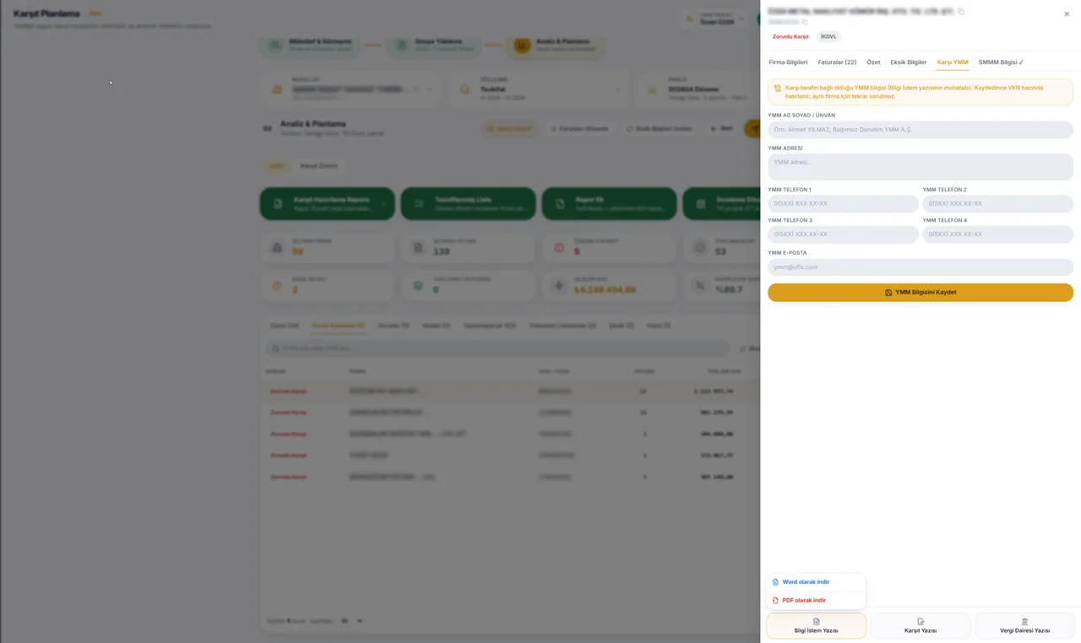The height and width of the screenshot is (643, 1081).
Task: Show the Özet tab
Action: pyautogui.click(x=873, y=62)
